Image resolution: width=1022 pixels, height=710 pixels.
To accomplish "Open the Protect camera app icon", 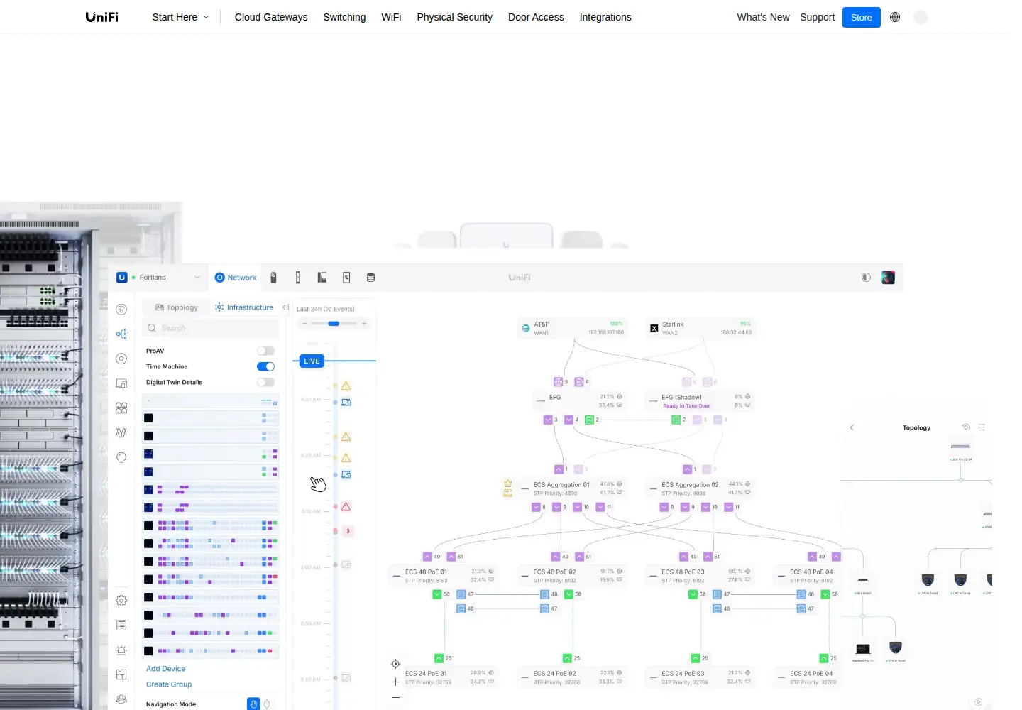I will [x=273, y=278].
